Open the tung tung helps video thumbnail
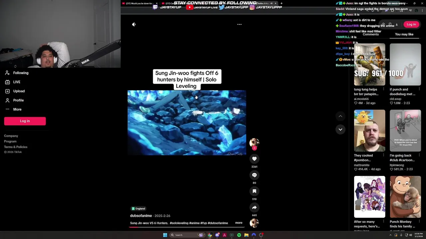Viewport: 426px width, 239px height. (x=369, y=64)
